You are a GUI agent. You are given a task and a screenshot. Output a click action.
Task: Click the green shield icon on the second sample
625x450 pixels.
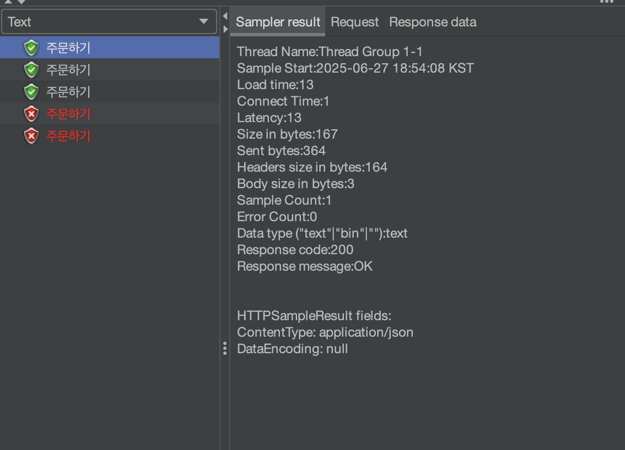(31, 70)
